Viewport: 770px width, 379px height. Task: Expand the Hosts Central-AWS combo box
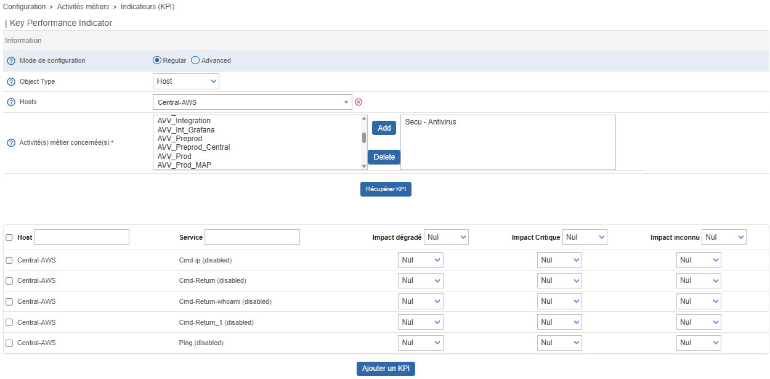(x=252, y=102)
